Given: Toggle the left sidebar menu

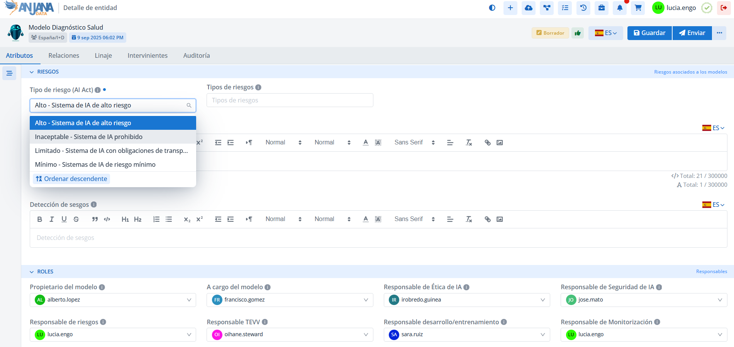Looking at the screenshot, I should point(9,73).
